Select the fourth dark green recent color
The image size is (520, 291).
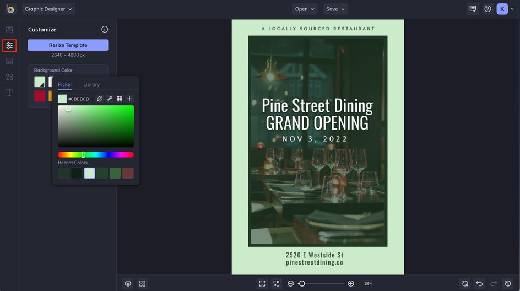pyautogui.click(x=102, y=173)
